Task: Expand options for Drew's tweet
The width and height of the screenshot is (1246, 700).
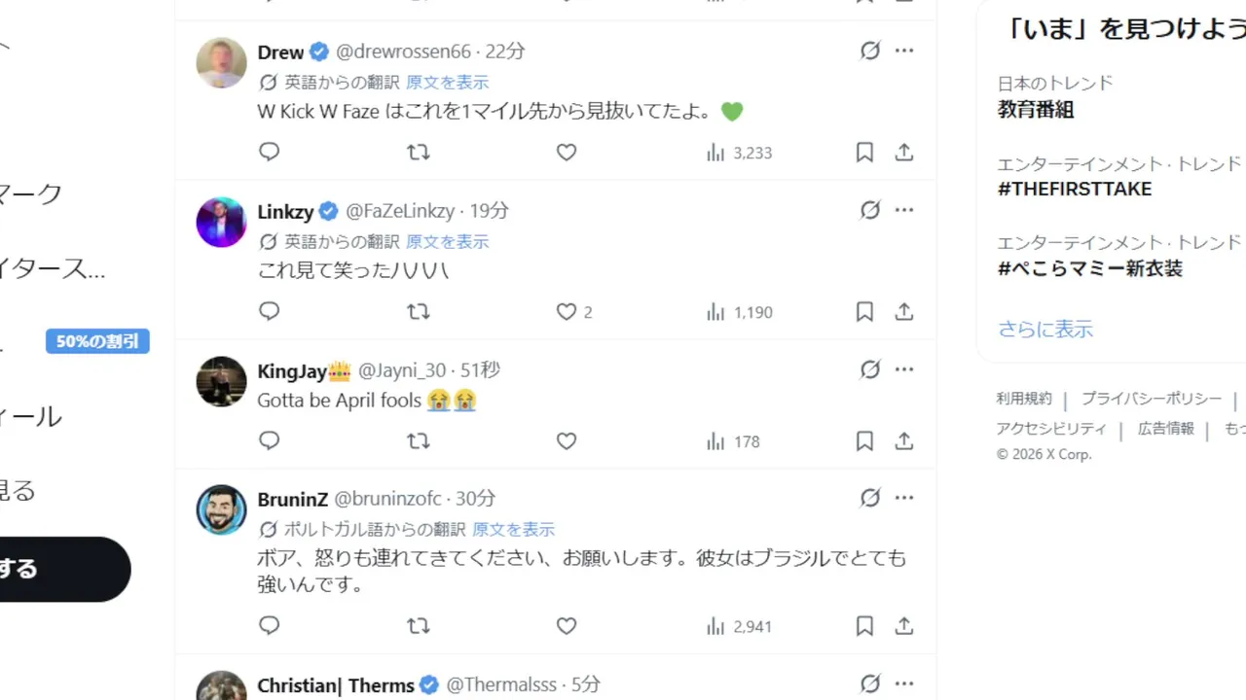Action: [904, 51]
